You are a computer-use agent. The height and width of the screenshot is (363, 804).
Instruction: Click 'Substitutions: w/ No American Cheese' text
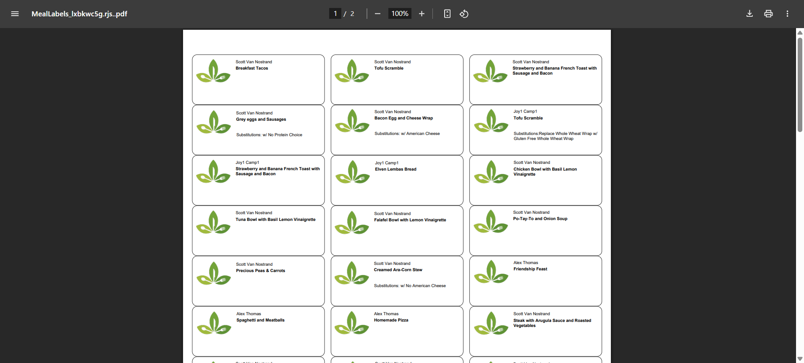coord(410,286)
